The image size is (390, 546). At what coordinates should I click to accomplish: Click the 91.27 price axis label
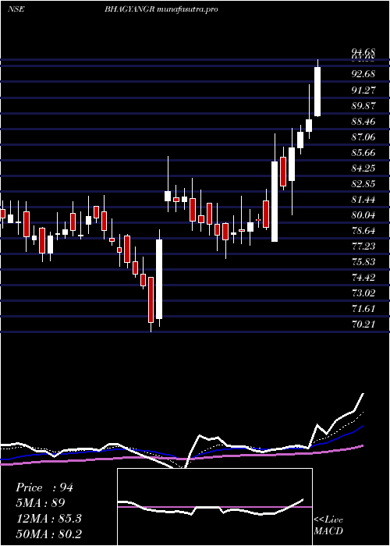(x=363, y=90)
